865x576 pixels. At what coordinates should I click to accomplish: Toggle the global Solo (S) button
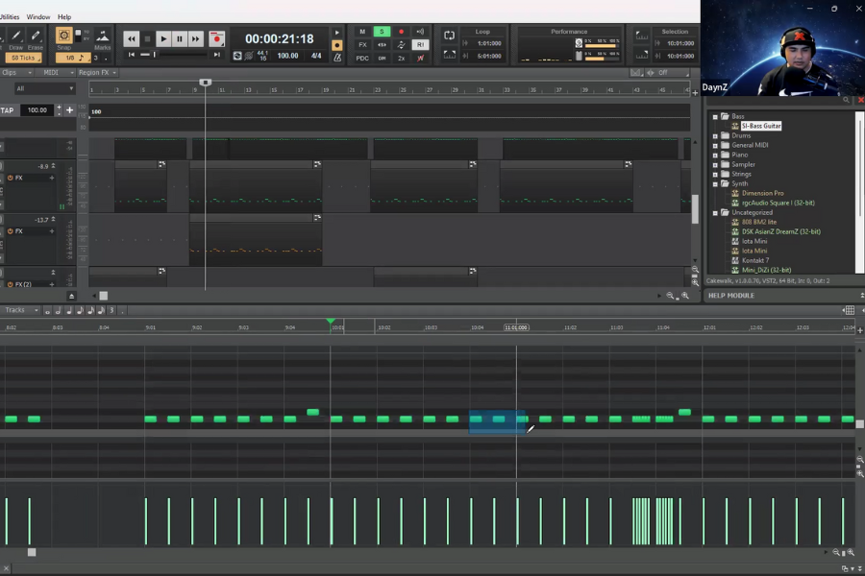382,32
